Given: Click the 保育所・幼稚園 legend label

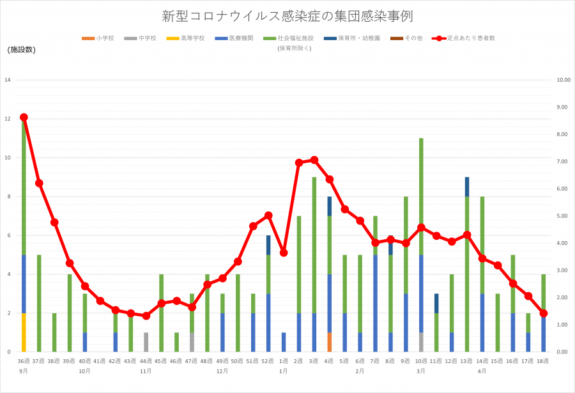Looking at the screenshot, I should [x=359, y=38].
